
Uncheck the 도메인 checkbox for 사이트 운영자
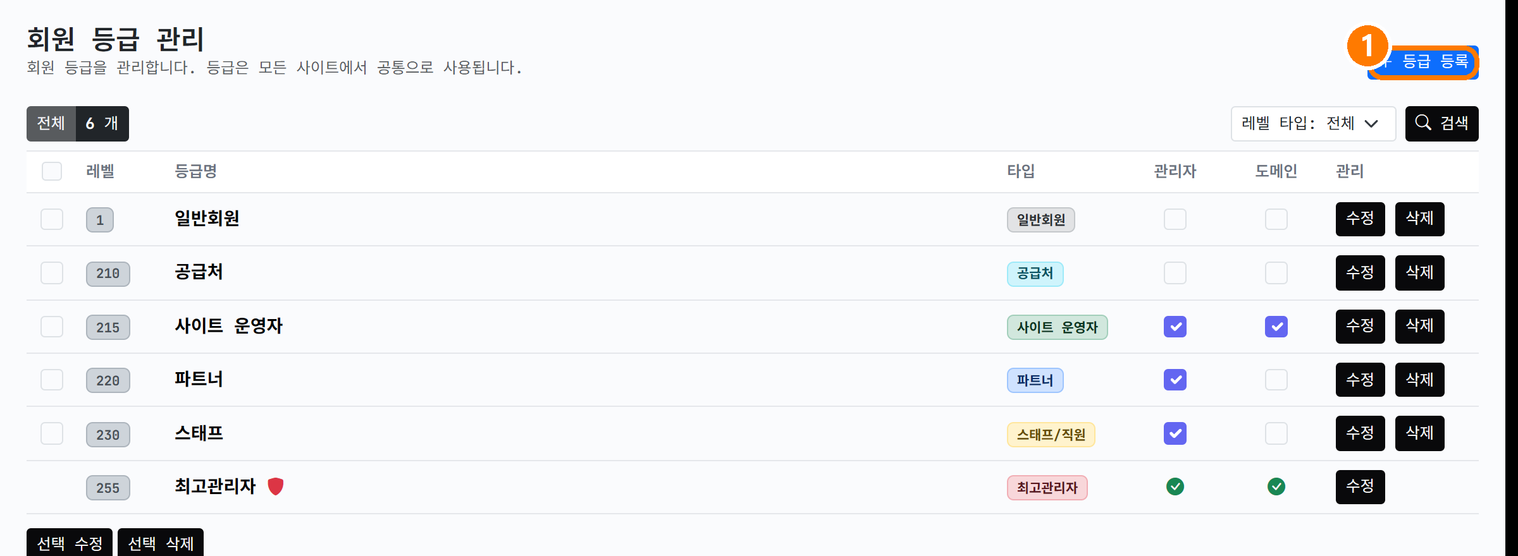click(x=1276, y=327)
